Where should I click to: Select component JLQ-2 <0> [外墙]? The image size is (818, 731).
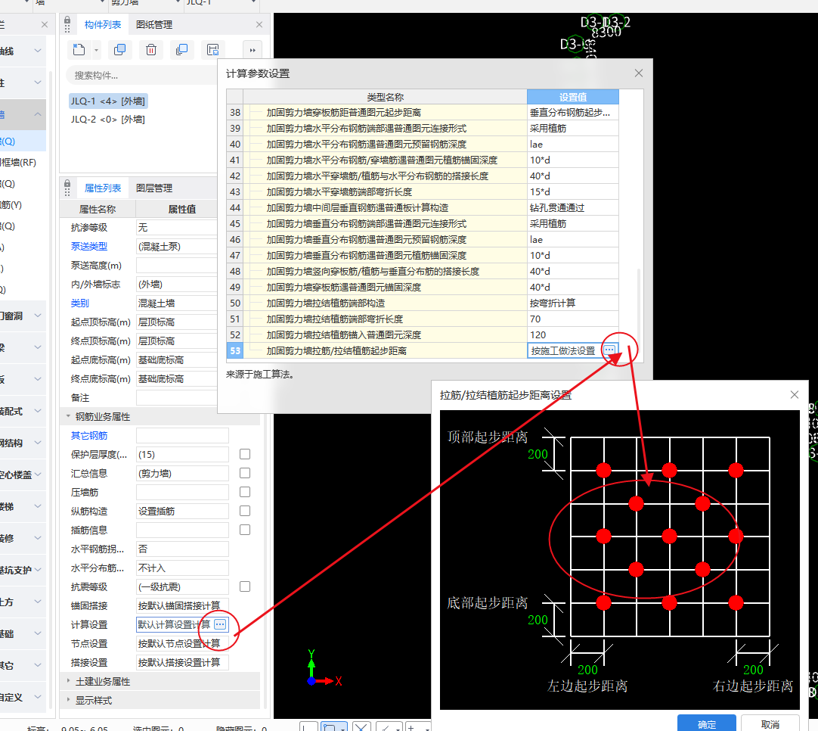[x=108, y=119]
